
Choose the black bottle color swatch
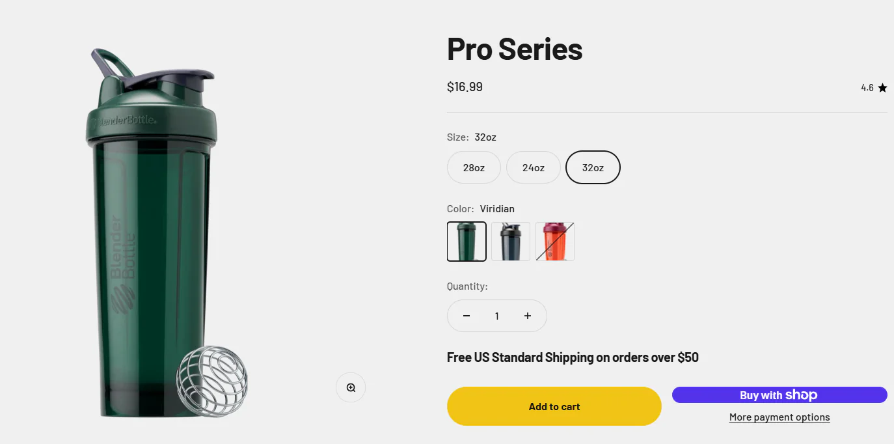[511, 242]
